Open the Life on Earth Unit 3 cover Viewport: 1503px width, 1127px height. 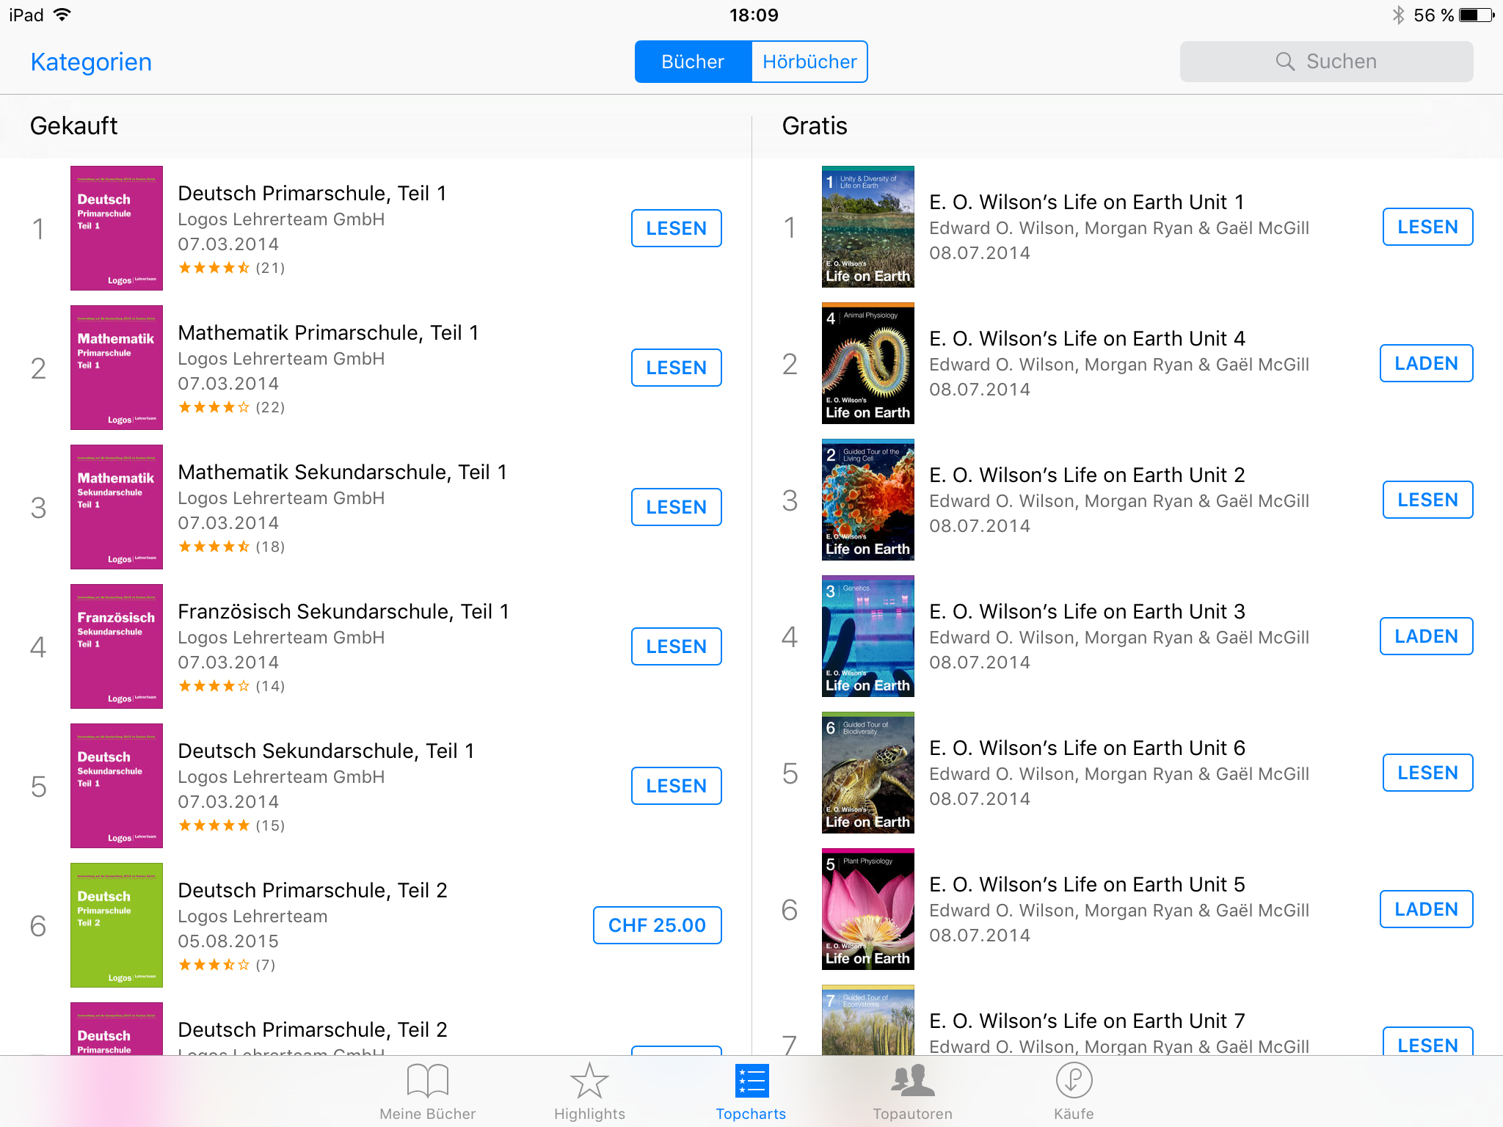868,636
